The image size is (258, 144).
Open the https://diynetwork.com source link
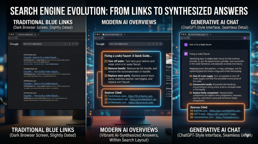coord(141,102)
